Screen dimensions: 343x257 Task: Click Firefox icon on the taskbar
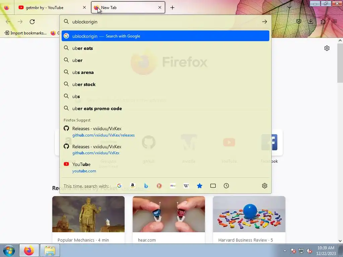(x=29, y=250)
